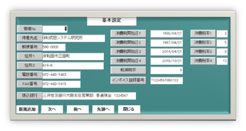The height and width of the screenshot is (131, 246).
Task: Click the 電話番号 phone field
Action: [x=61, y=75]
